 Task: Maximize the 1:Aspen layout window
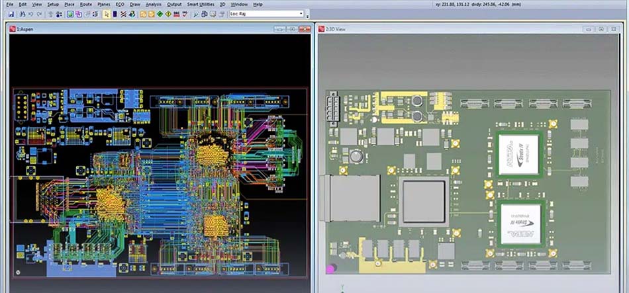pos(292,29)
